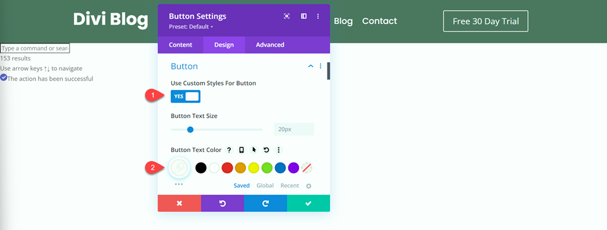Show the Saved color palette

(x=242, y=186)
